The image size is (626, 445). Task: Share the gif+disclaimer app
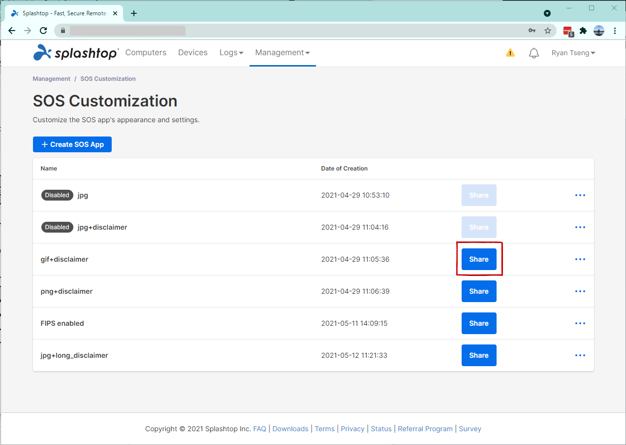click(x=479, y=259)
